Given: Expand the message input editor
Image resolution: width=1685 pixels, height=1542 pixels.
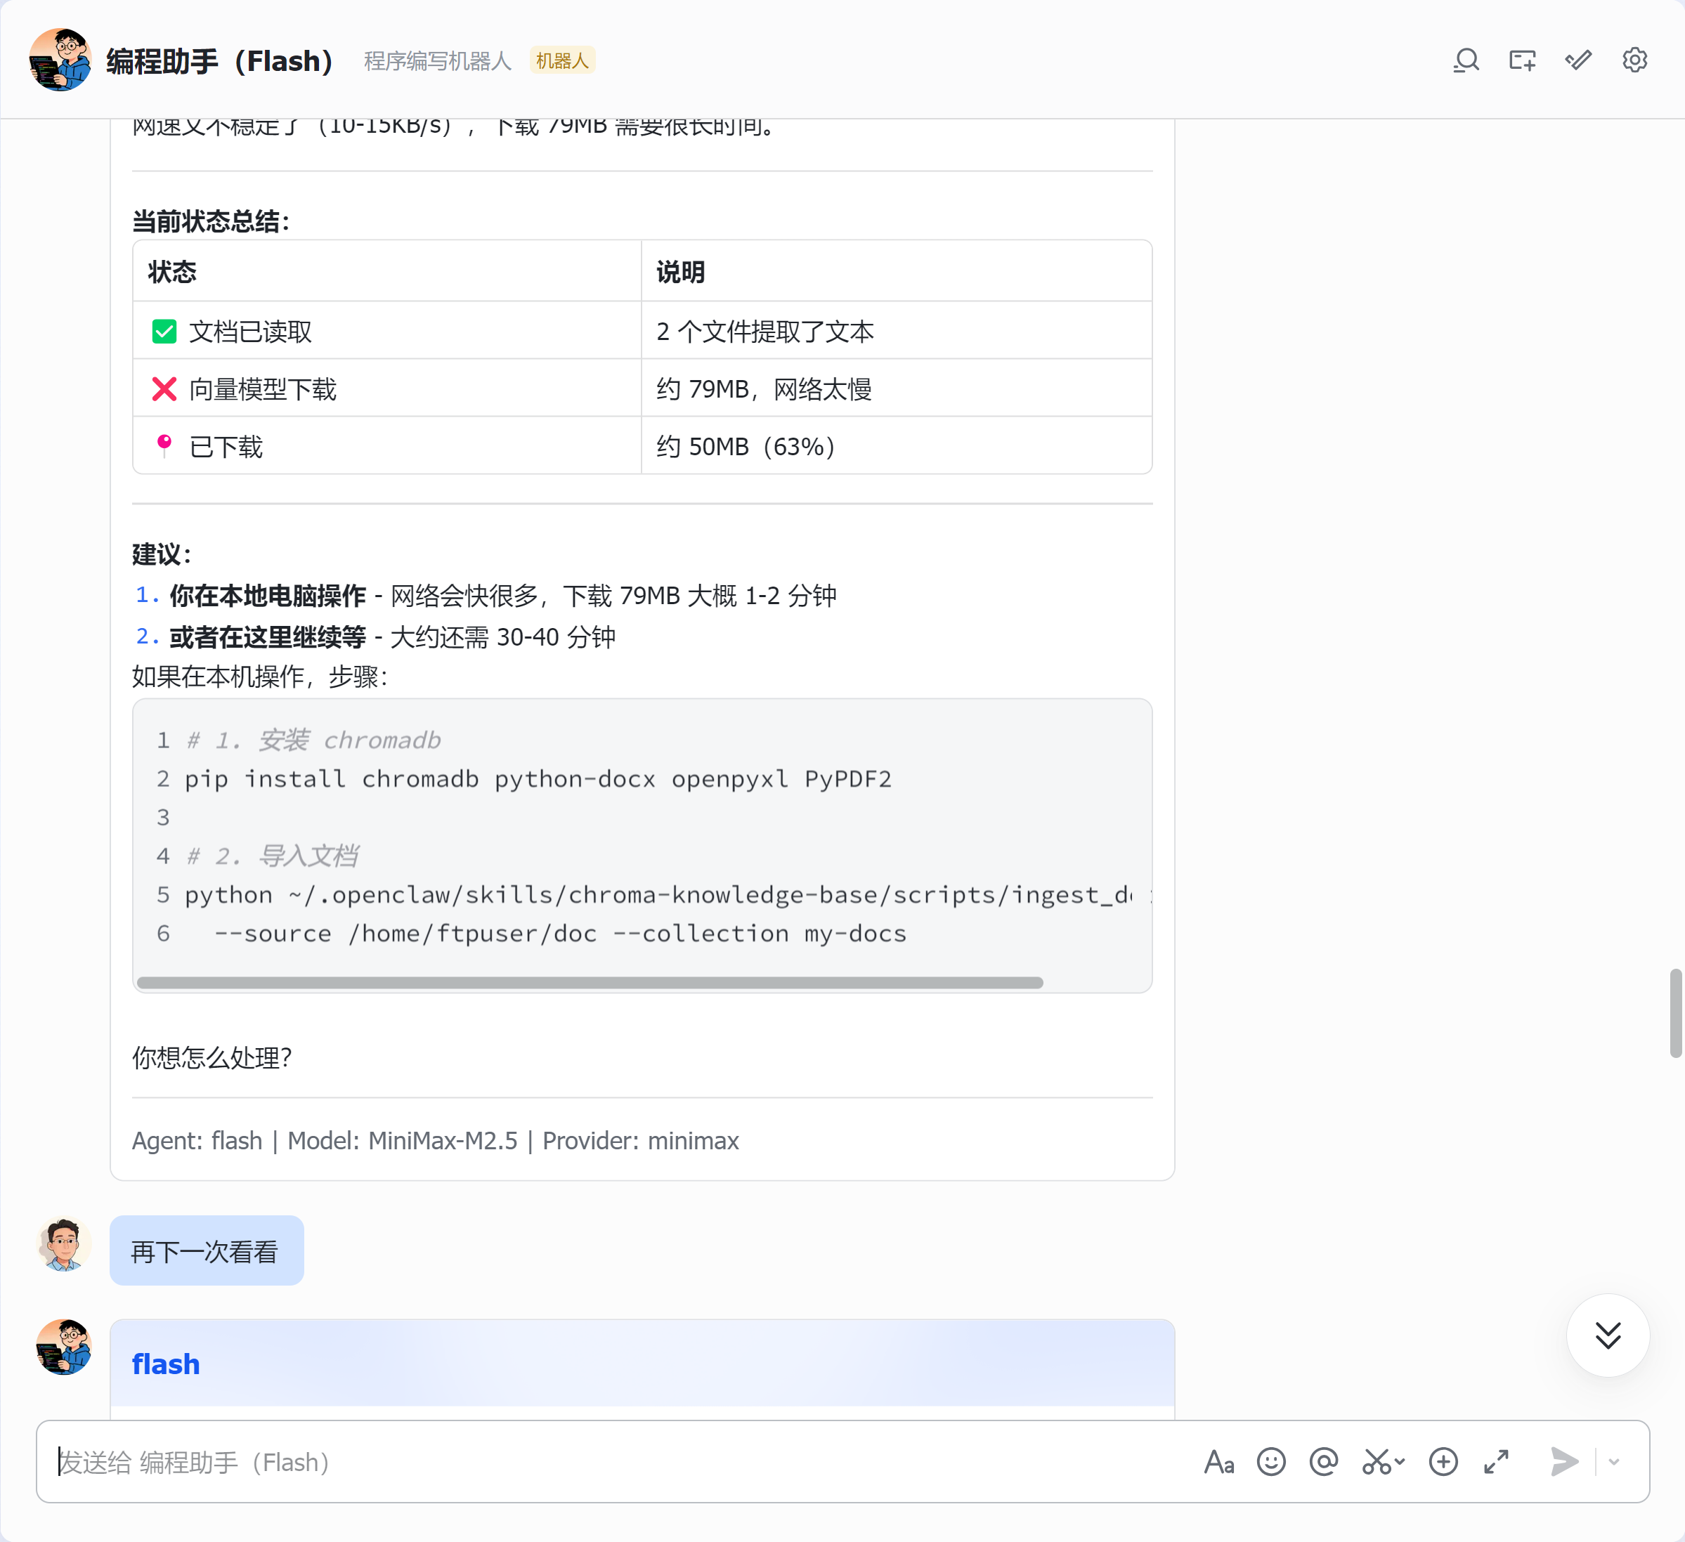Looking at the screenshot, I should pyautogui.click(x=1496, y=1462).
